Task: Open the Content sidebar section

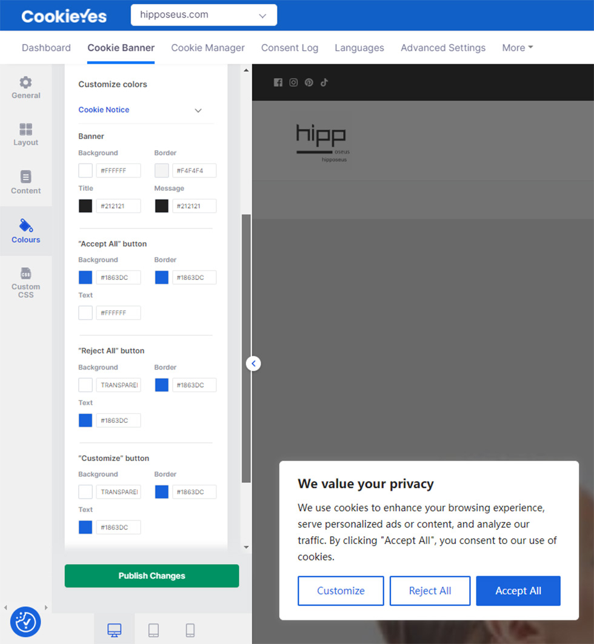Action: pyautogui.click(x=25, y=182)
